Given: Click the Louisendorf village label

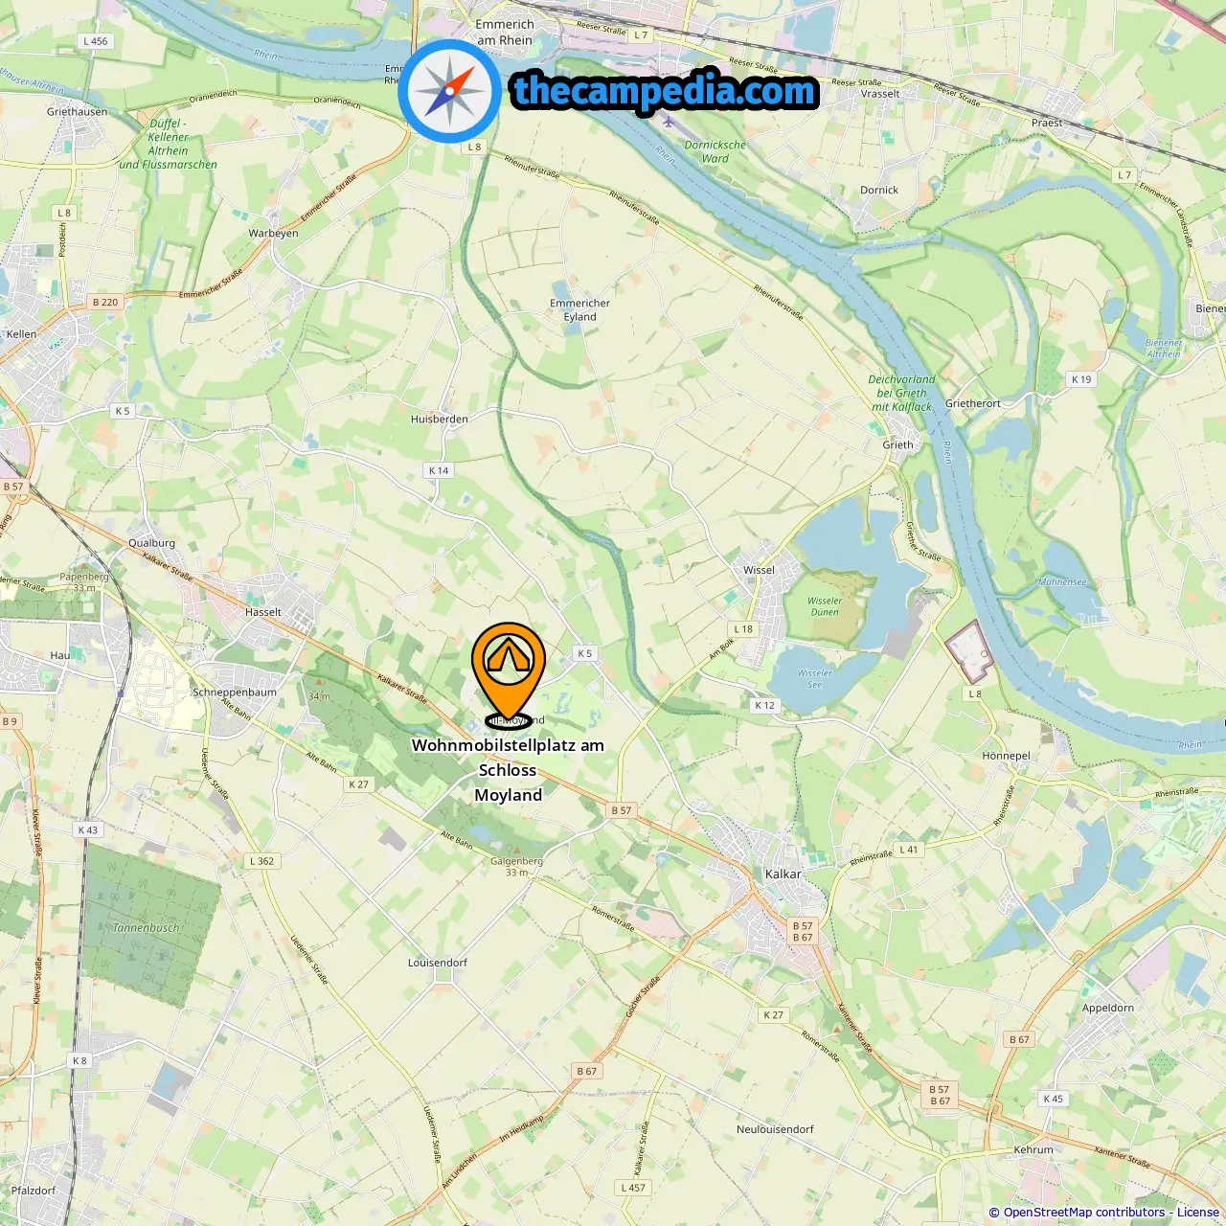Looking at the screenshot, I should (438, 963).
